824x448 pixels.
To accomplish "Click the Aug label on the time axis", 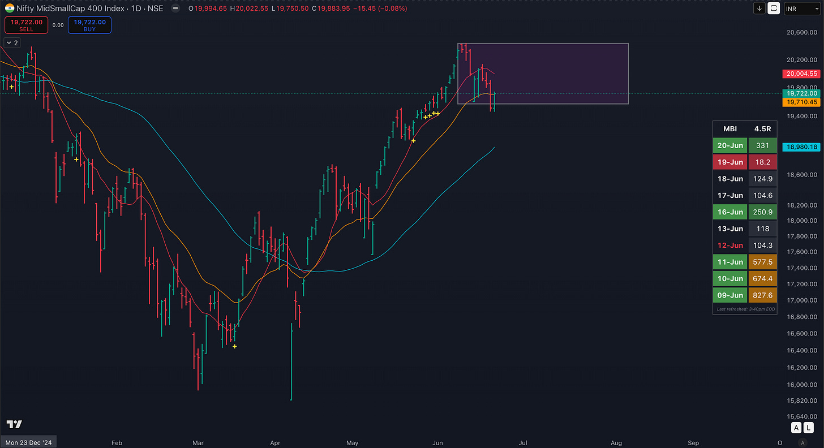I will pos(616,442).
